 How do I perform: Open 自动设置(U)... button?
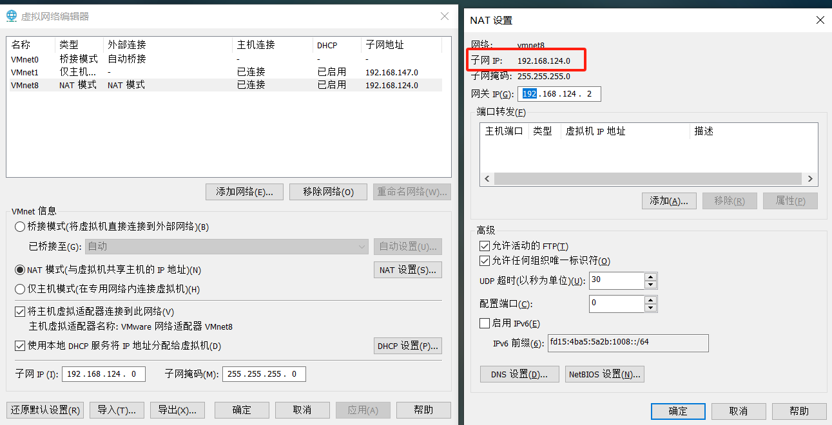[x=408, y=247]
